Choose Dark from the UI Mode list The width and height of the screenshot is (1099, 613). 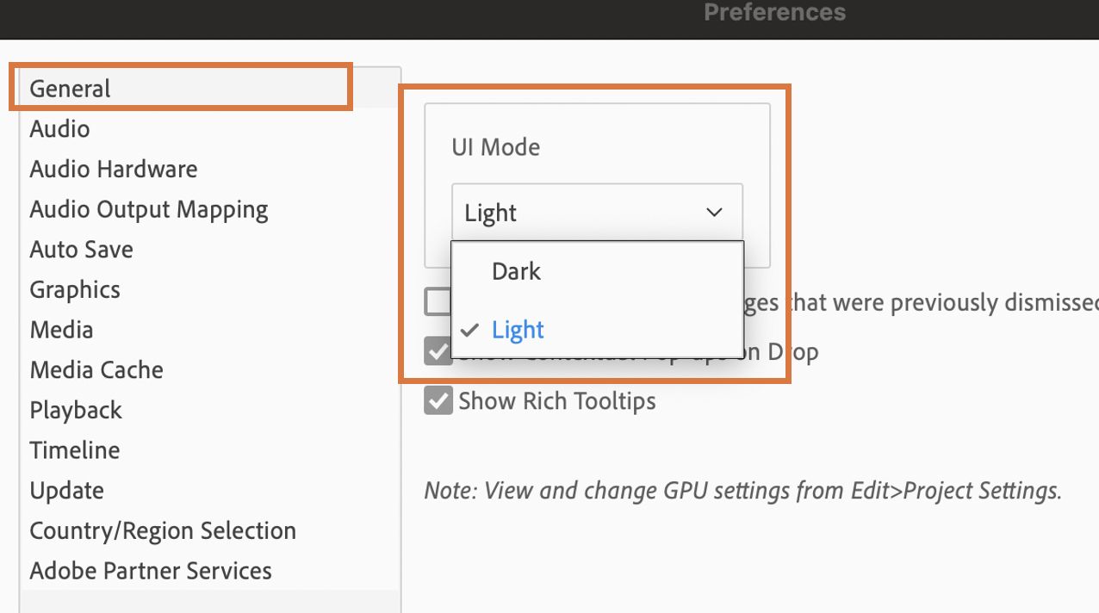(x=516, y=271)
